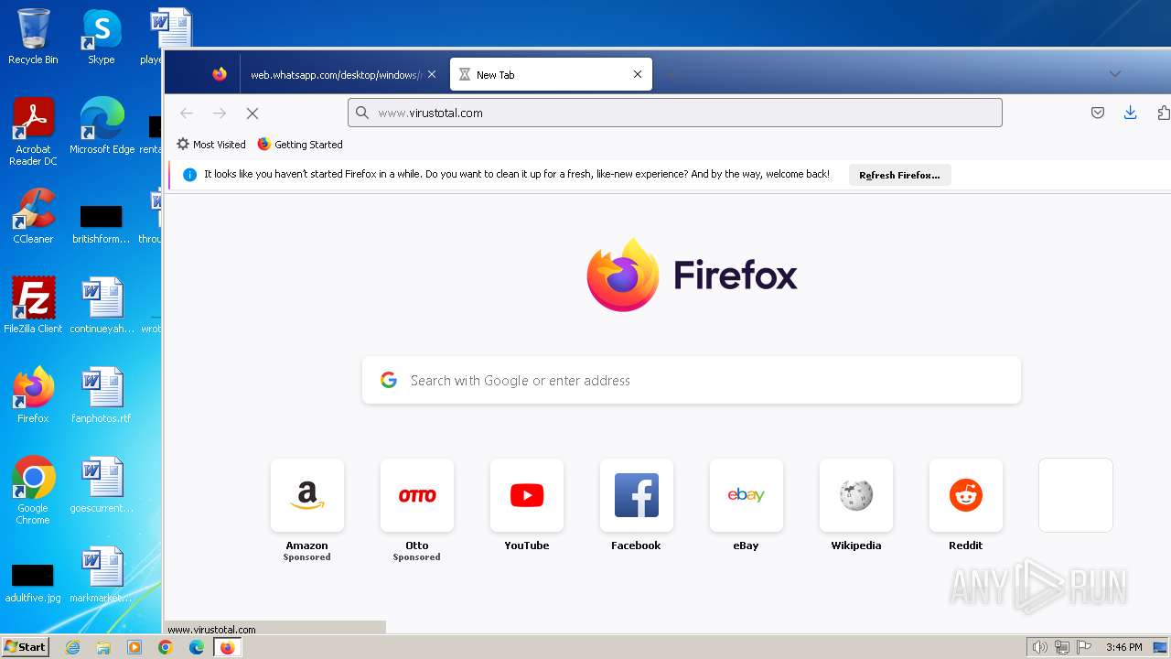
Task: Select the markmarket document on desktop
Action: coord(102,575)
